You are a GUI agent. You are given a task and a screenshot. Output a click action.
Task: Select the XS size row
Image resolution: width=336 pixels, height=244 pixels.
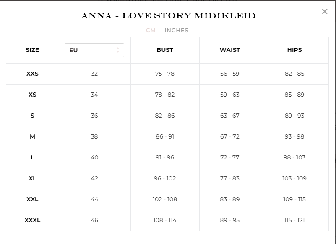pos(32,95)
